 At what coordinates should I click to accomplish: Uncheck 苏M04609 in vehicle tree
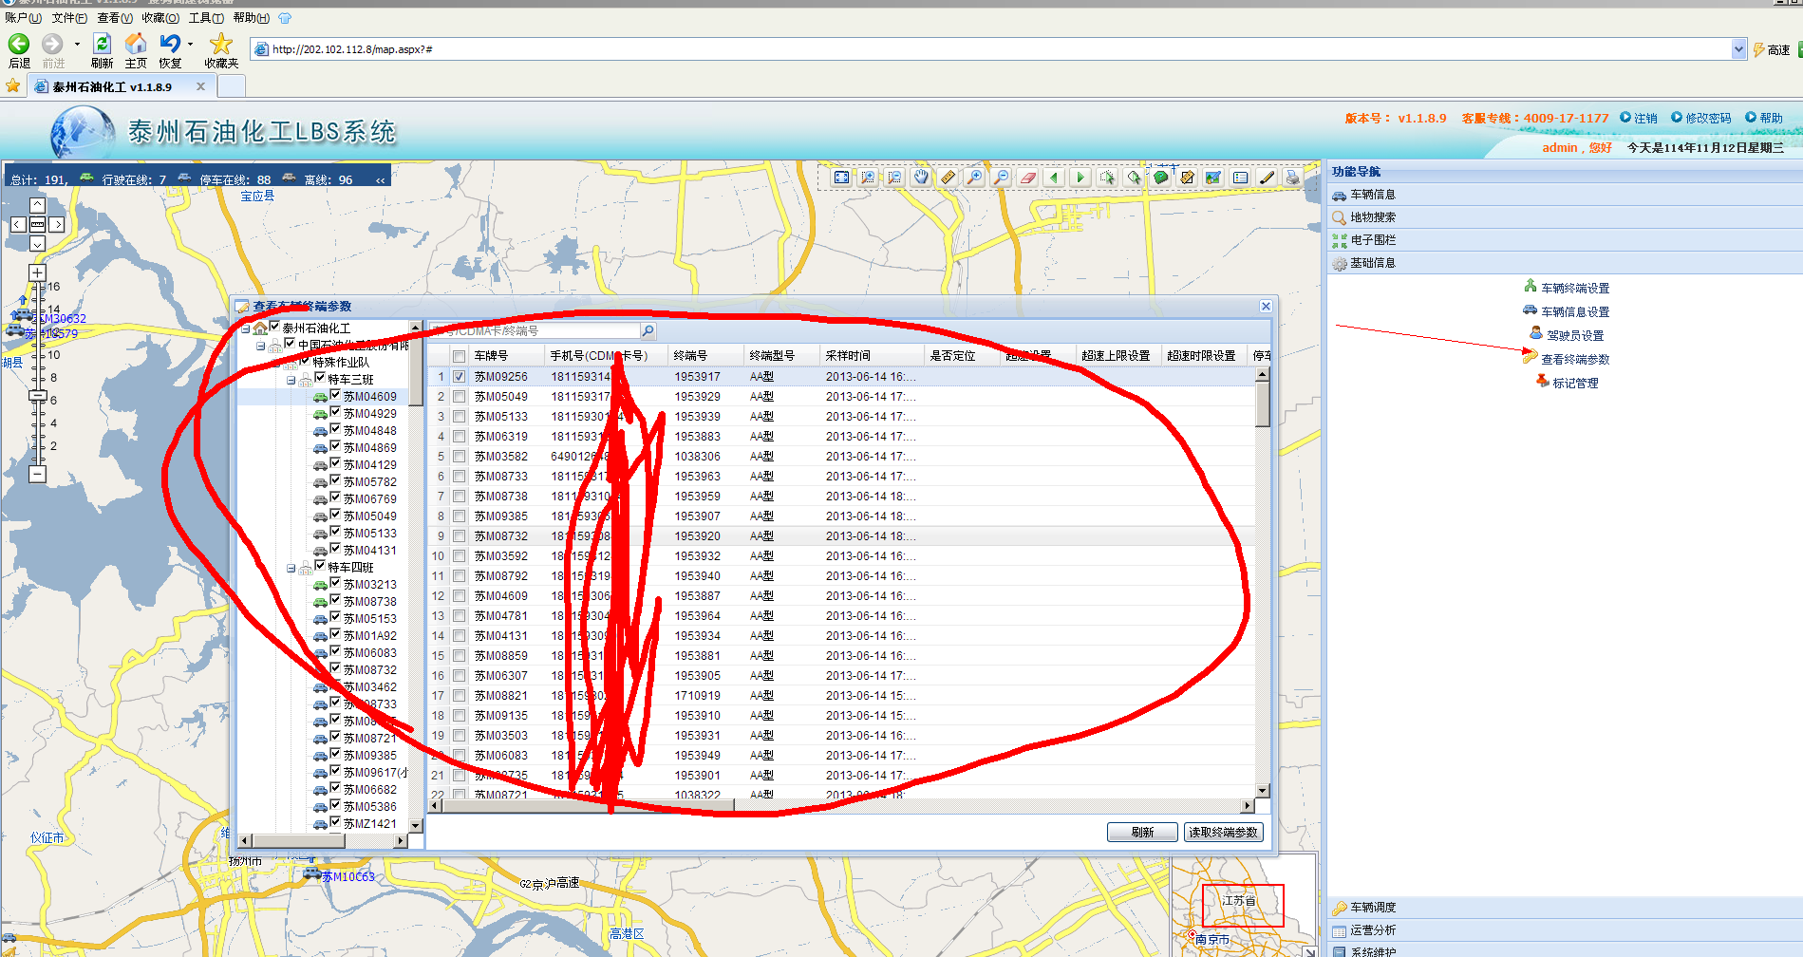click(x=335, y=395)
